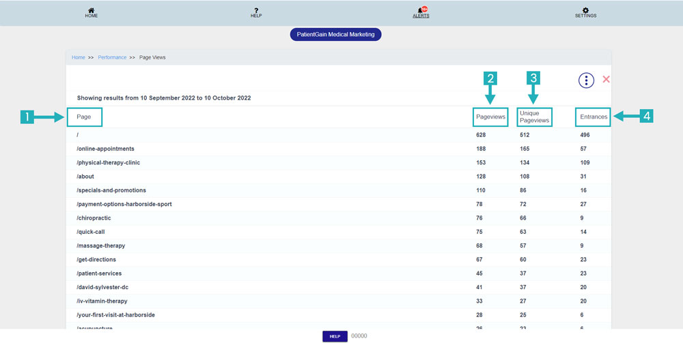Click the 86 unique pageviews value
This screenshot has width=683, height=343.
[522, 190]
